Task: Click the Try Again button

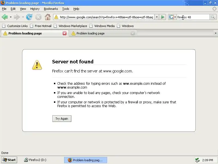Action: [x=62, y=119]
